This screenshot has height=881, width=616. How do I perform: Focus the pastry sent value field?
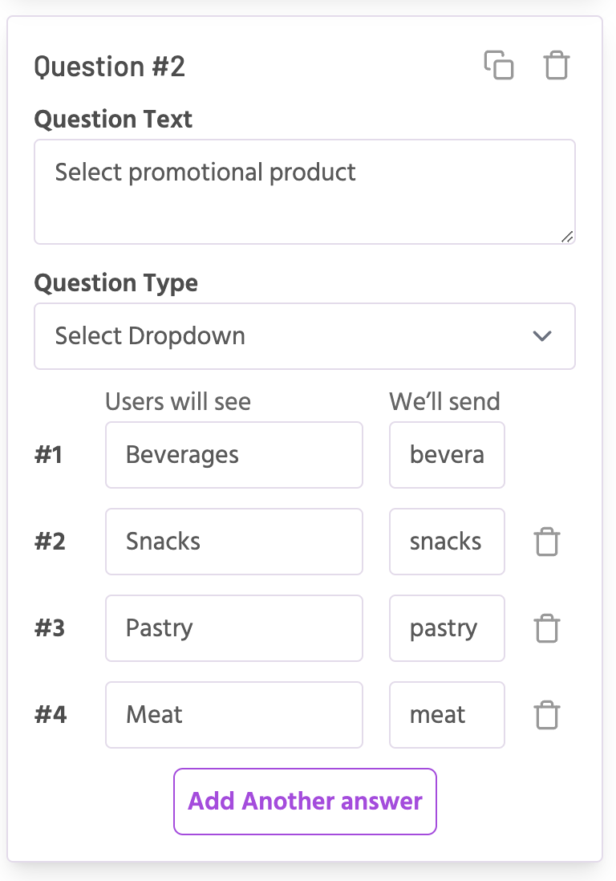pos(447,628)
